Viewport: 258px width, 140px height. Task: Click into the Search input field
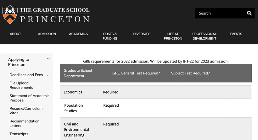coord(221,13)
